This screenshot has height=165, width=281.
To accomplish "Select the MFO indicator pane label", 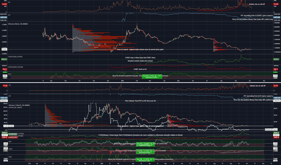I will pos(10,142).
